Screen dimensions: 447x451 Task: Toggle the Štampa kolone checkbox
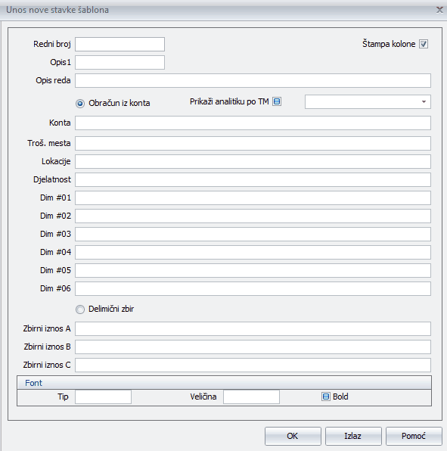(x=423, y=44)
